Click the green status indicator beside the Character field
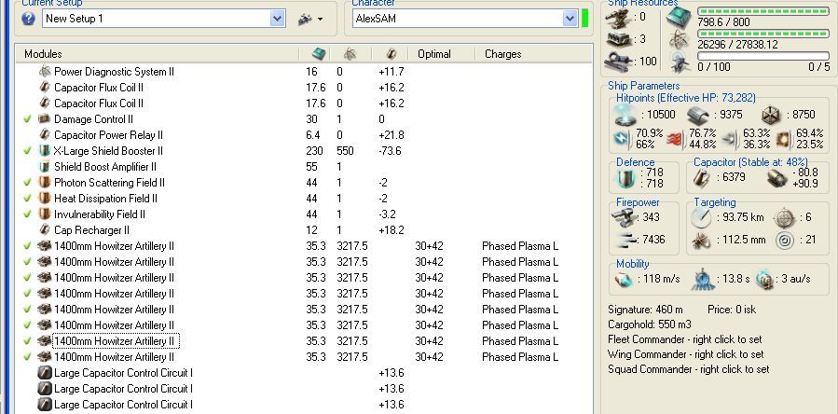The height and width of the screenshot is (414, 838). 584,19
